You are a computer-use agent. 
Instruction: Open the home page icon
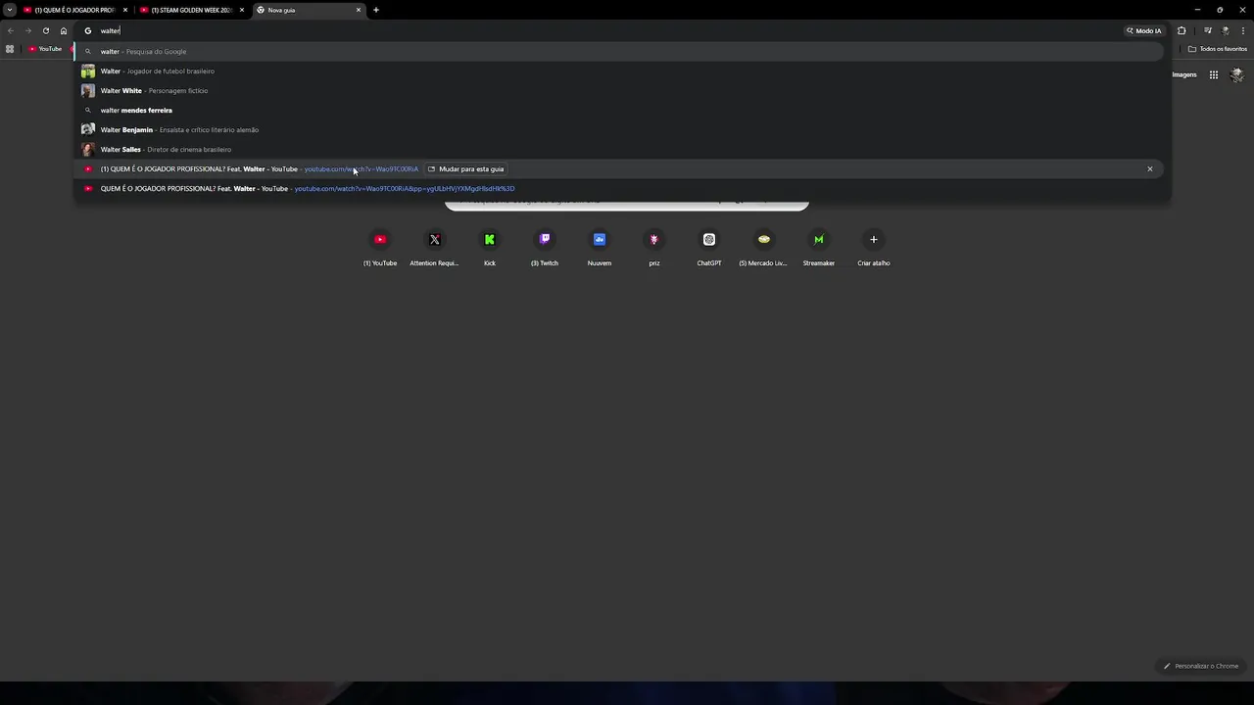coord(64,30)
